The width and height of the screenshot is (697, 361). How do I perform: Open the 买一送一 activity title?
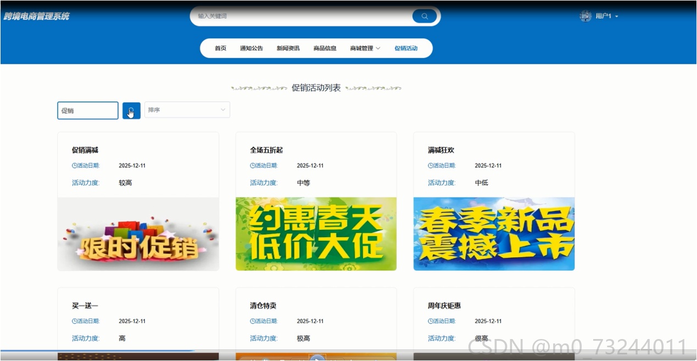85,306
